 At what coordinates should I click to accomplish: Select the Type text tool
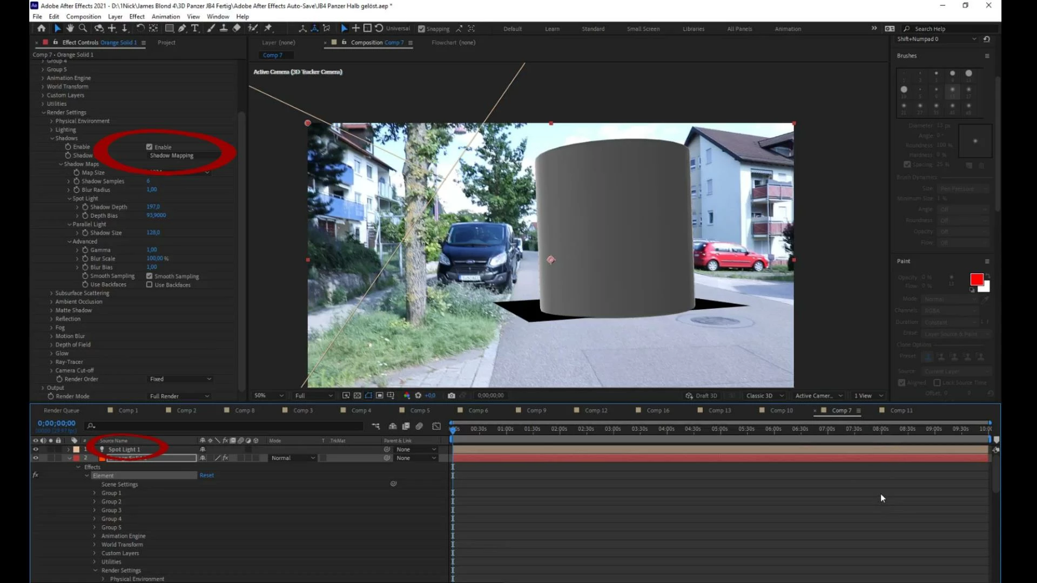(195, 28)
